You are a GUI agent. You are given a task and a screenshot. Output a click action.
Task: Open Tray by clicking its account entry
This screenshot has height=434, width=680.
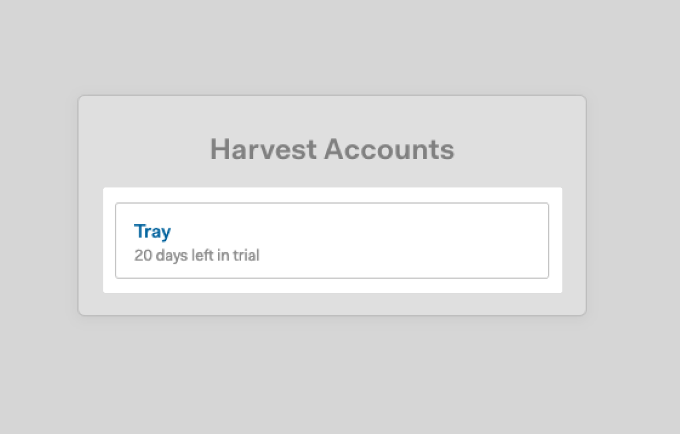tap(152, 231)
